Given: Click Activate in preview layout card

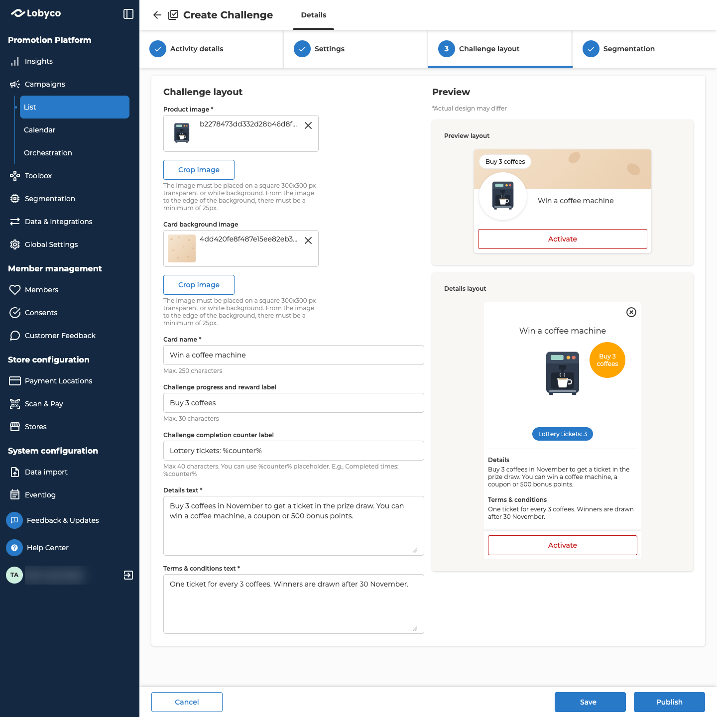Looking at the screenshot, I should pos(563,239).
